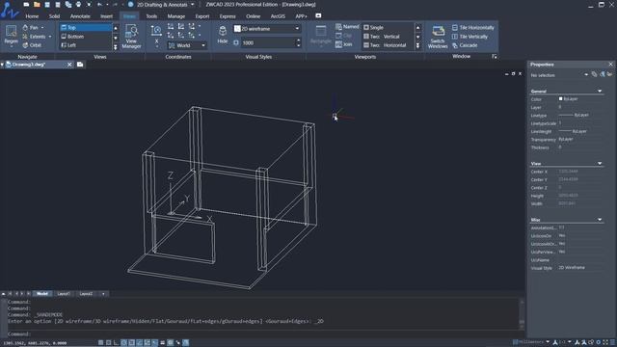Viewport: 617px width, 347px height.
Task: Click the Hide visual style button
Action: click(223, 35)
